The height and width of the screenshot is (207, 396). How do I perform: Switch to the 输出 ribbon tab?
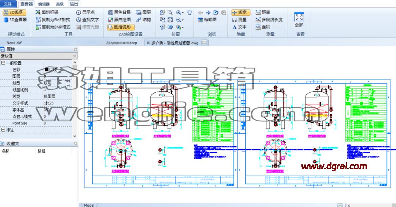(x=74, y=4)
